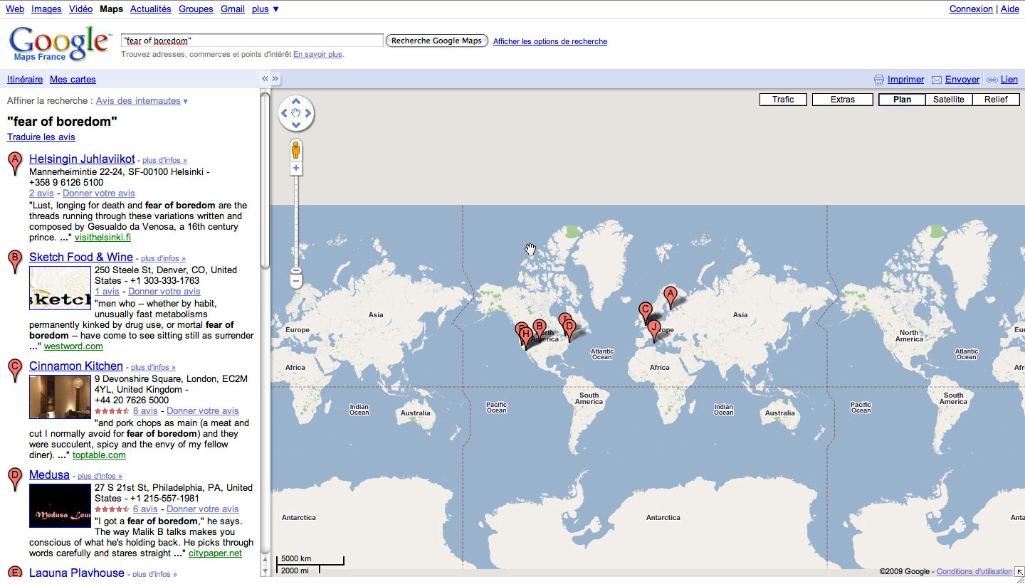The width and height of the screenshot is (1025, 584).
Task: Open the Gmail tab in top bar
Action: pyautogui.click(x=233, y=9)
